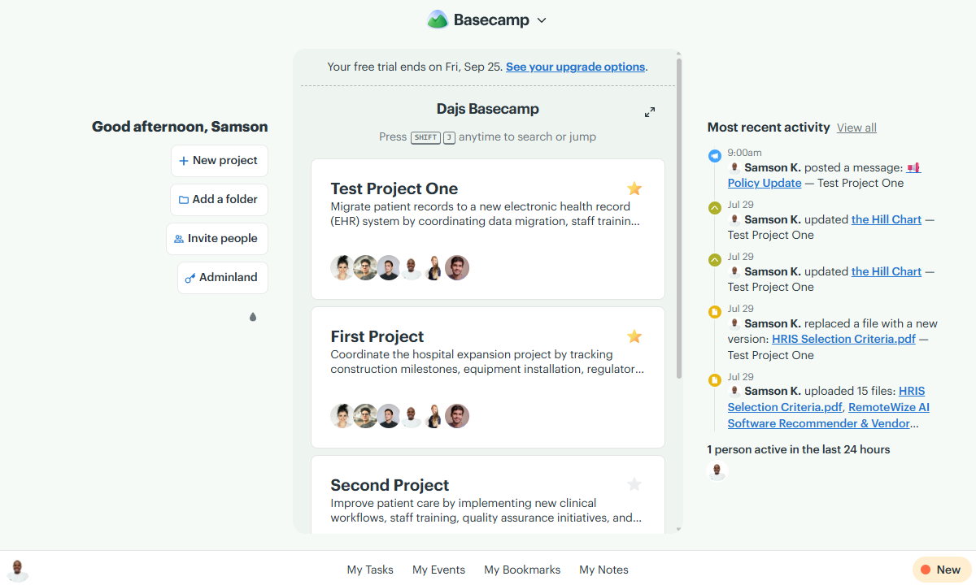This screenshot has width=976, height=585.
Task: Click the Samson K. avatar in the 9:00am activity
Action: pos(734,167)
